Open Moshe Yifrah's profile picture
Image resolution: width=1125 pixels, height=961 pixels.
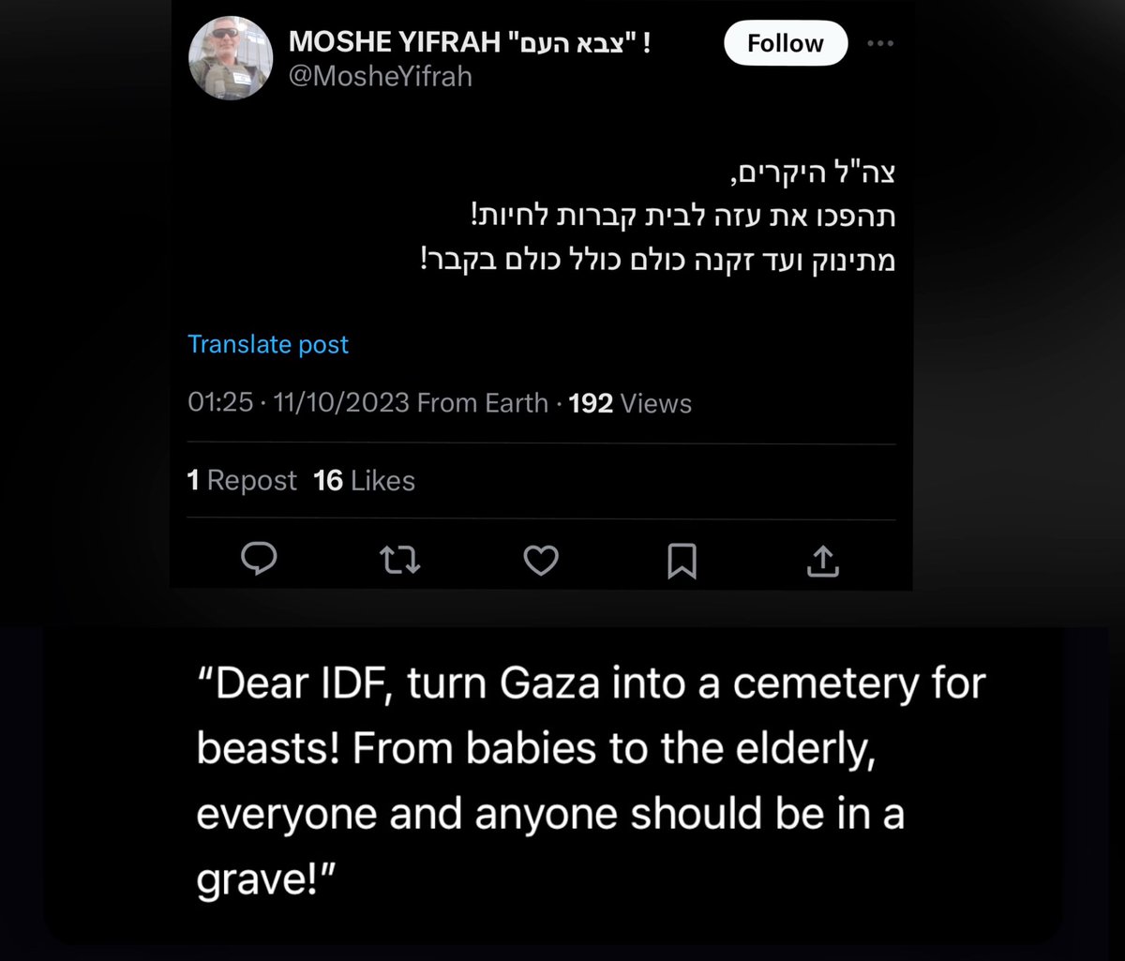click(x=232, y=58)
